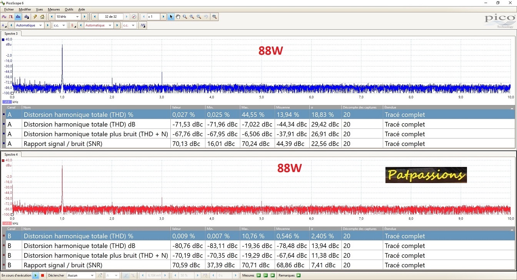Click the Home icon in toolbar
Screen dimensions: 517x280
[x=42, y=17]
